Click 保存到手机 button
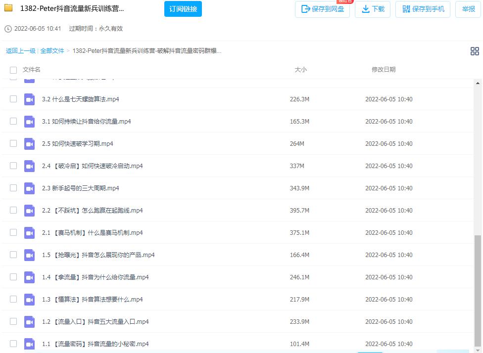 pyautogui.click(x=423, y=9)
